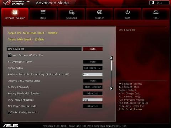Select Maximum Turbo Ratio setting label

coord(38,74)
